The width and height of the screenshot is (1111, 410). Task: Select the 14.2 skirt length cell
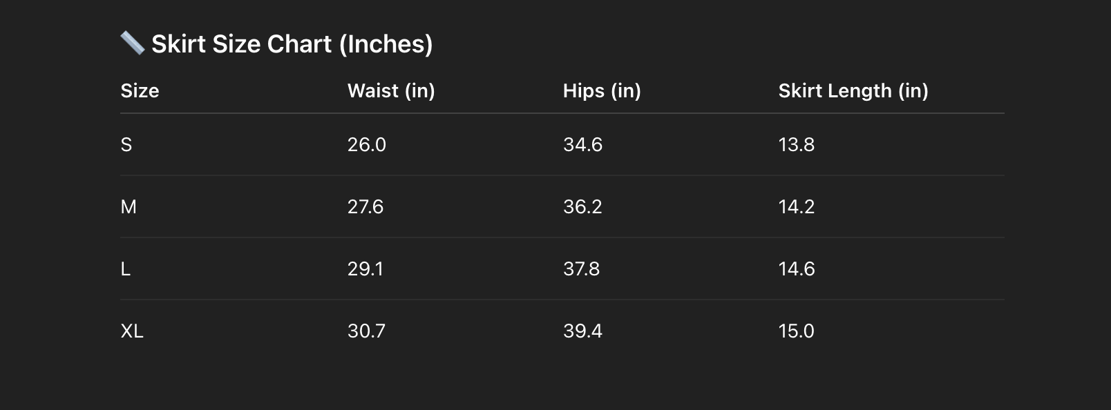(797, 207)
